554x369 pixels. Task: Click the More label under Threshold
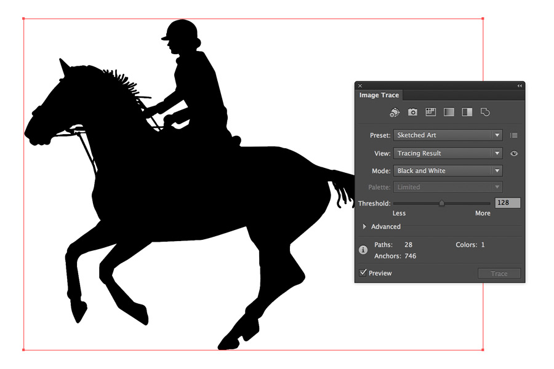483,213
